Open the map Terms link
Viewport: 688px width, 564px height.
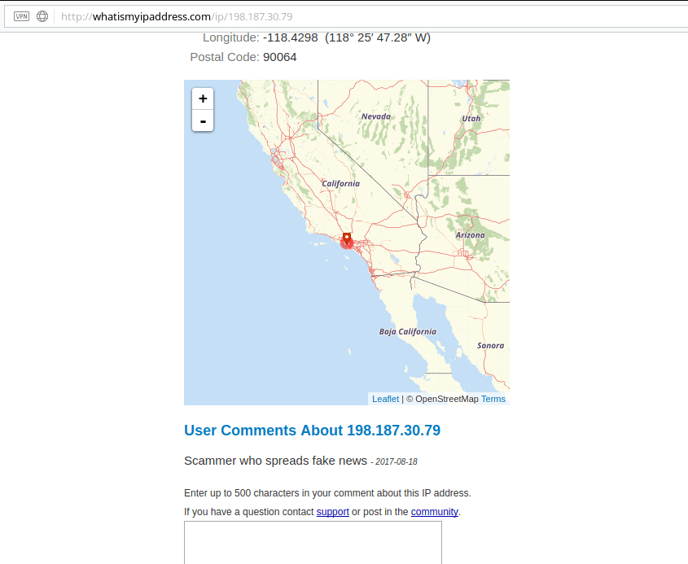pos(493,399)
